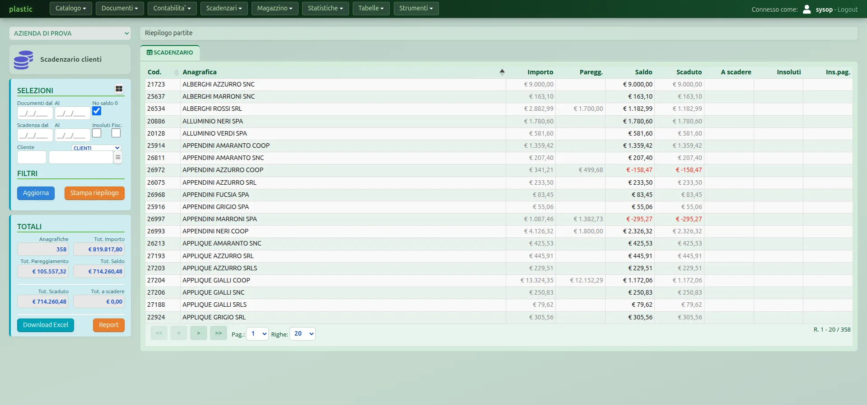Open the AZIENDA DI PROVA company dropdown
This screenshot has height=405, width=867.
pyautogui.click(x=70, y=33)
